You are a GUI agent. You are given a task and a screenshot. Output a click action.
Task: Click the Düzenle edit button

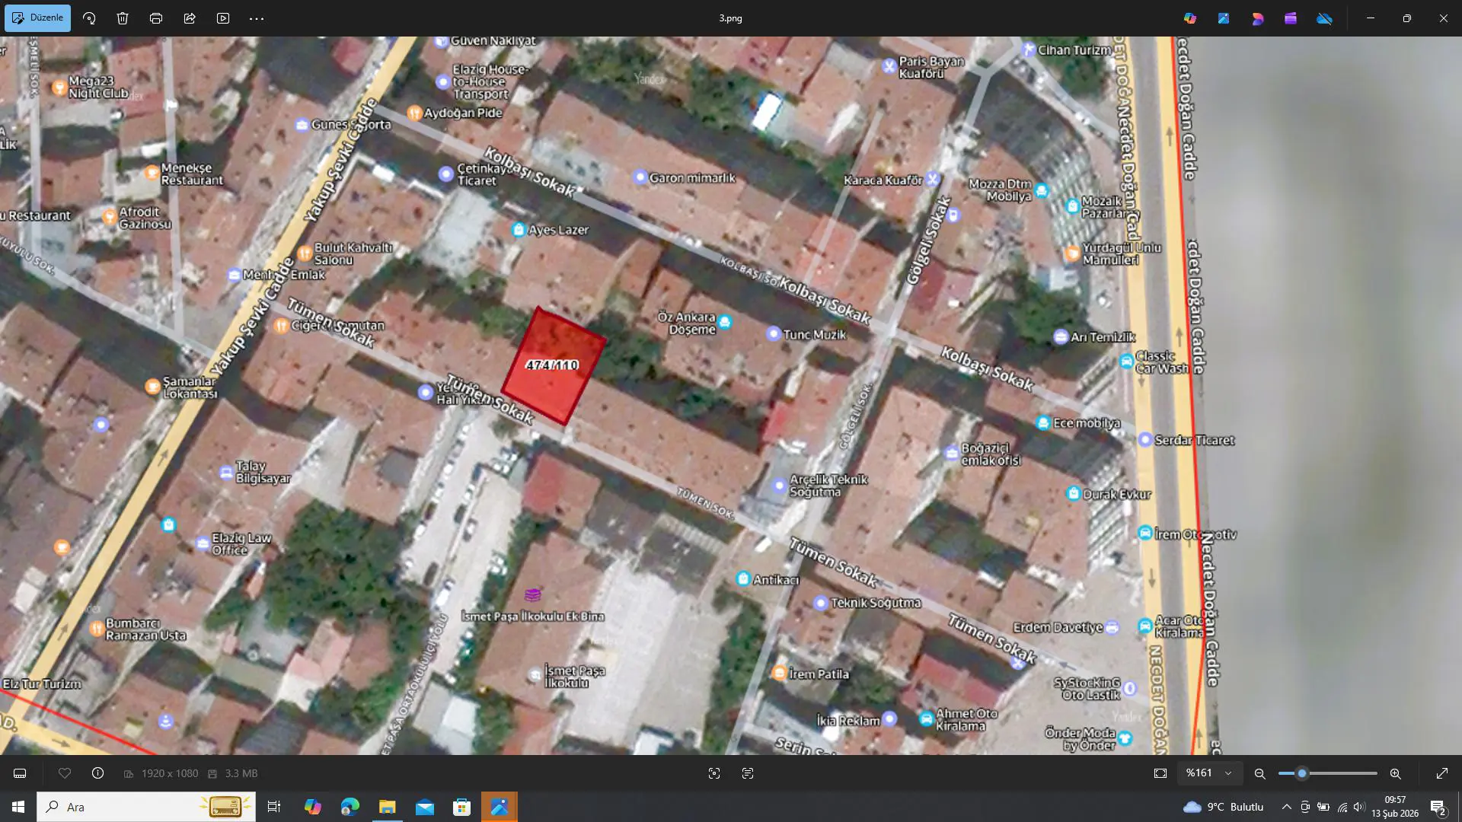click(x=37, y=18)
